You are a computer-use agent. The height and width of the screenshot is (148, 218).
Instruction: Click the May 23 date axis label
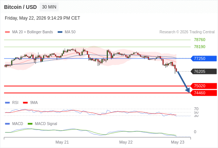click(178, 142)
